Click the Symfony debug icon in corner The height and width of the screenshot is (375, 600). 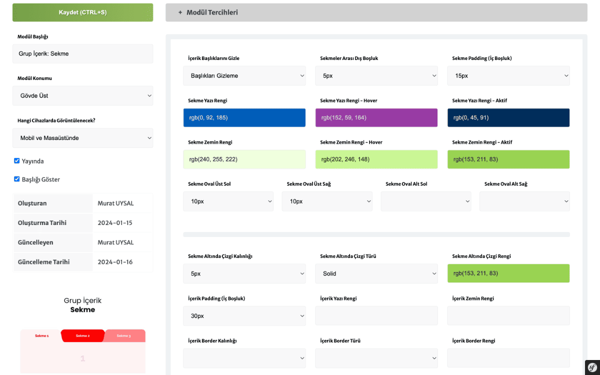[x=592, y=367]
